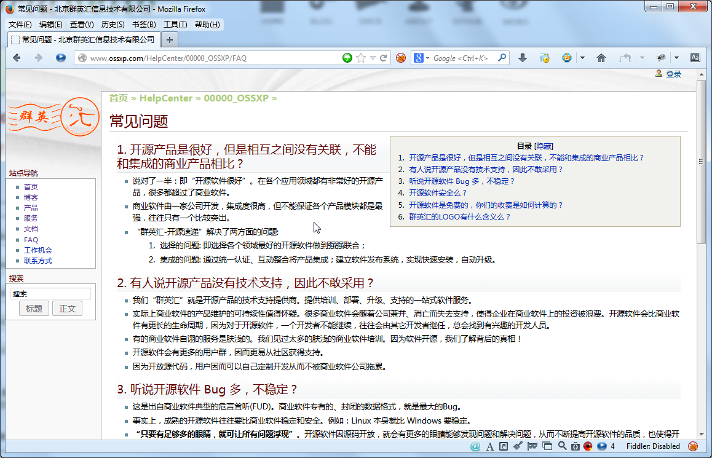Open the Downloads arrow icon
712x458 pixels.
[523, 58]
